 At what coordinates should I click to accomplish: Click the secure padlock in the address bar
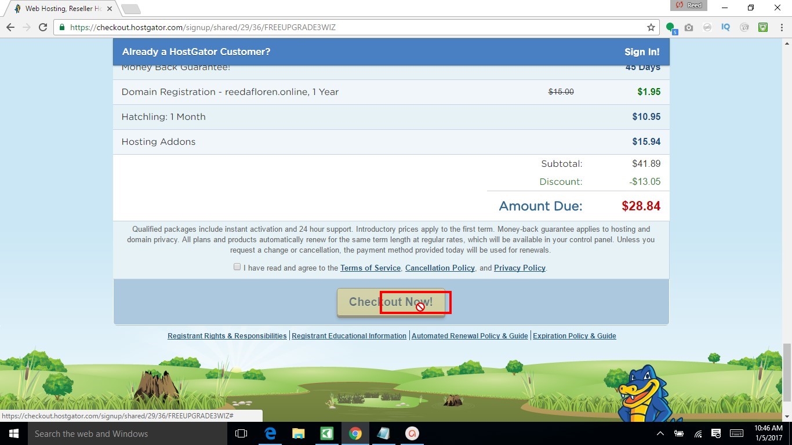(62, 27)
